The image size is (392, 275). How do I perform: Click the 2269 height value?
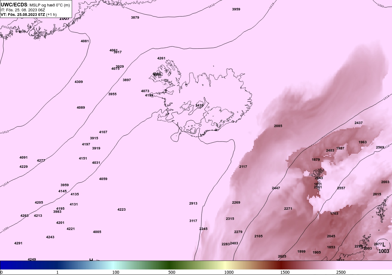coord(236,202)
